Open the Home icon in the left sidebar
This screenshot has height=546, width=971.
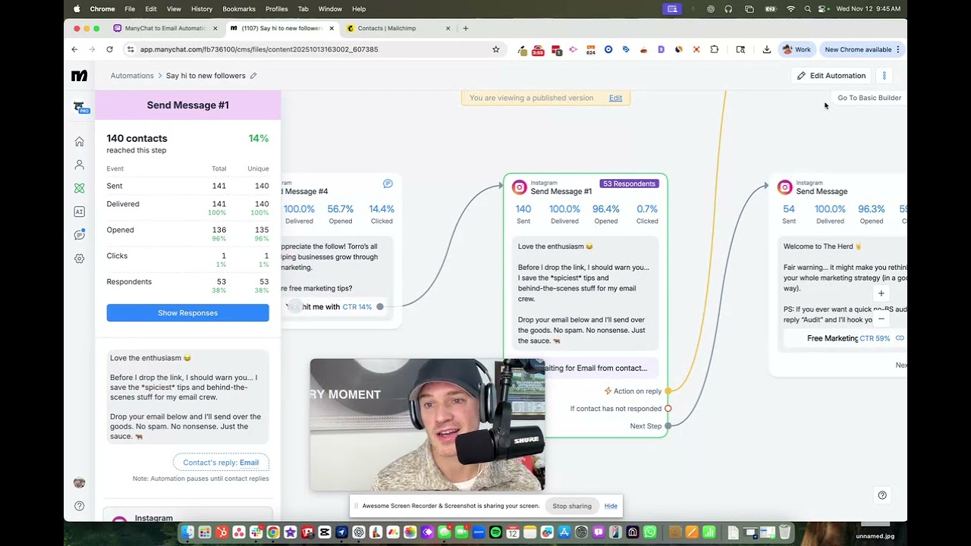(79, 141)
